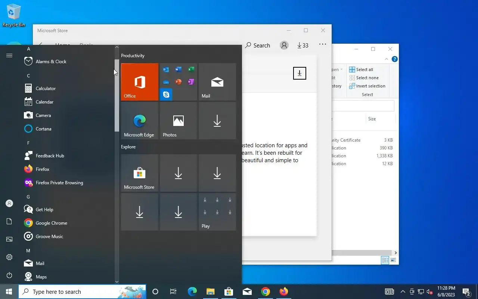
Task: Switch File Explorer to details view icon
Action: click(x=385, y=260)
